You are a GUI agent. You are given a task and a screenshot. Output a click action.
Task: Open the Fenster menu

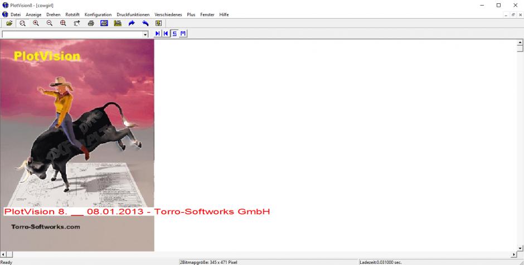coord(207,14)
